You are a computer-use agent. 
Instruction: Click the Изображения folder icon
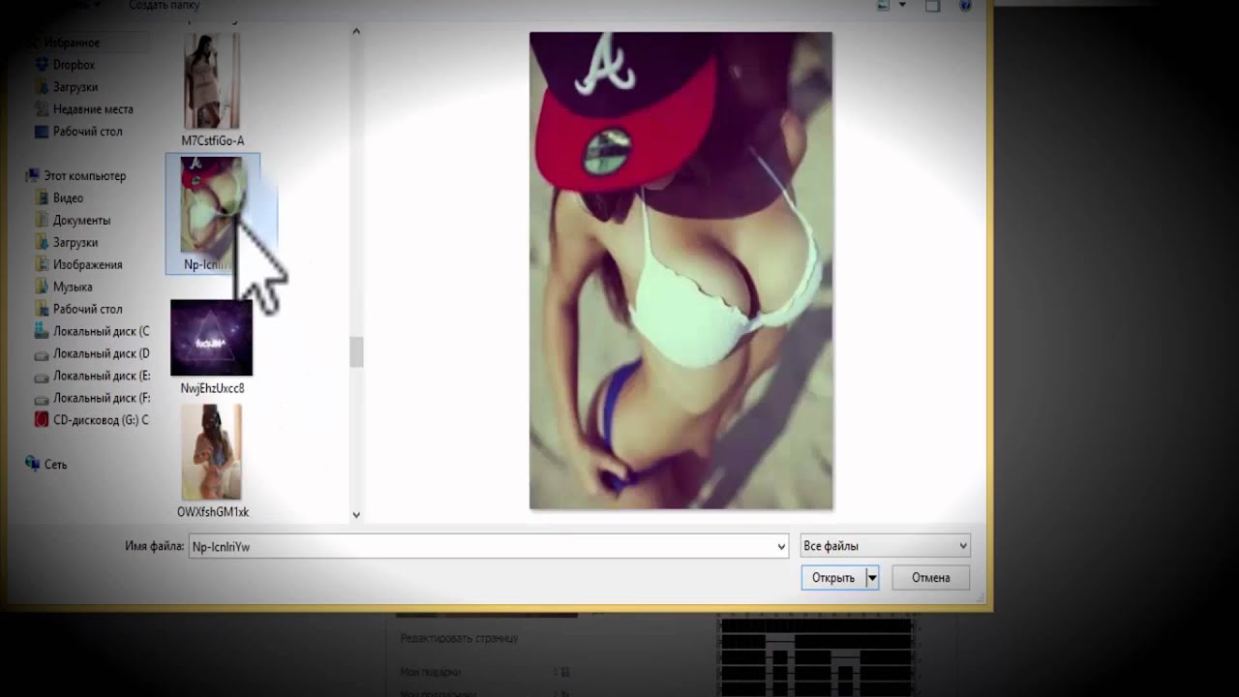(x=42, y=264)
